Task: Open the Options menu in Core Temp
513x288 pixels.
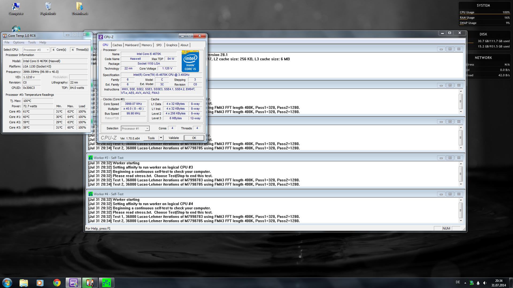Action: (x=19, y=42)
